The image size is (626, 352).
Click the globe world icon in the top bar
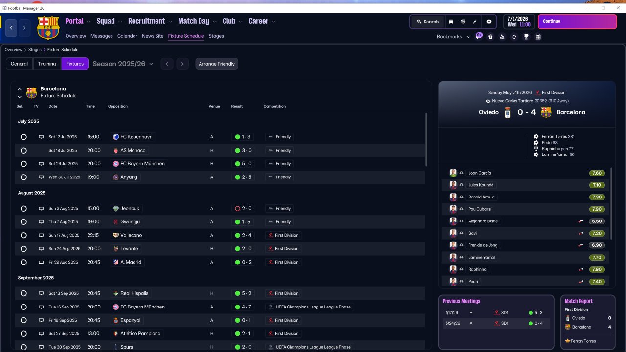(x=463, y=22)
